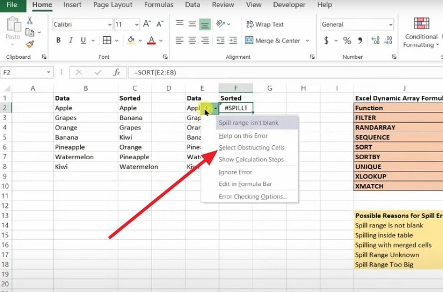
Task: Expand the Underline style arrow
Action: point(93,41)
